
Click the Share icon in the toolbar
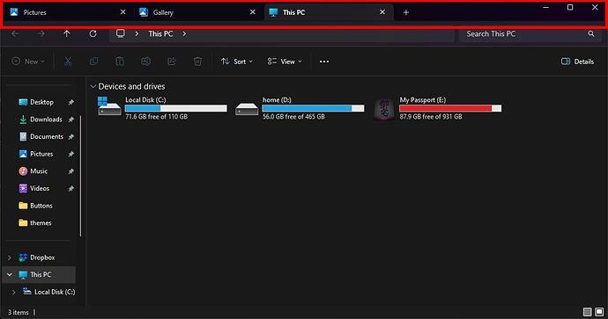(172, 62)
